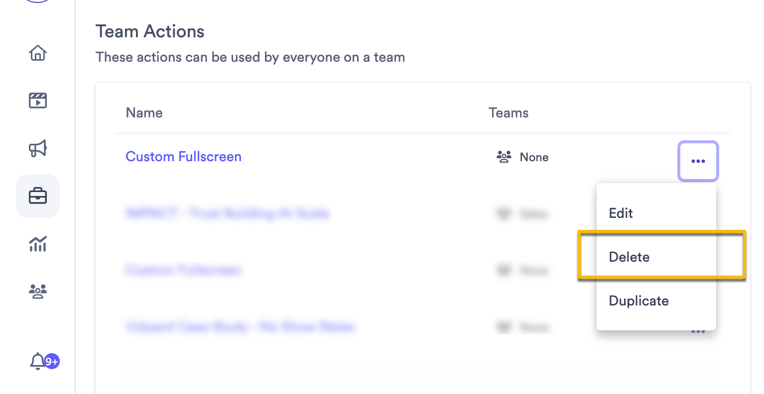Open the actions menu for Custom Fullscreen

point(698,161)
